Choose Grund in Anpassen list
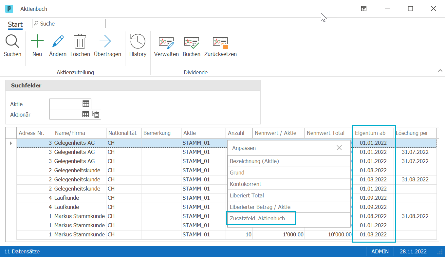Image resolution: width=445 pixels, height=257 pixels. tap(289, 173)
